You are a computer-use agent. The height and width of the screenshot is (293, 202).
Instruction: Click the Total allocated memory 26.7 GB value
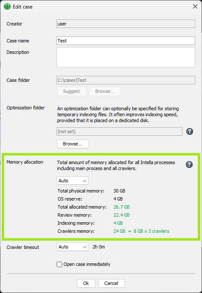tap(122, 207)
